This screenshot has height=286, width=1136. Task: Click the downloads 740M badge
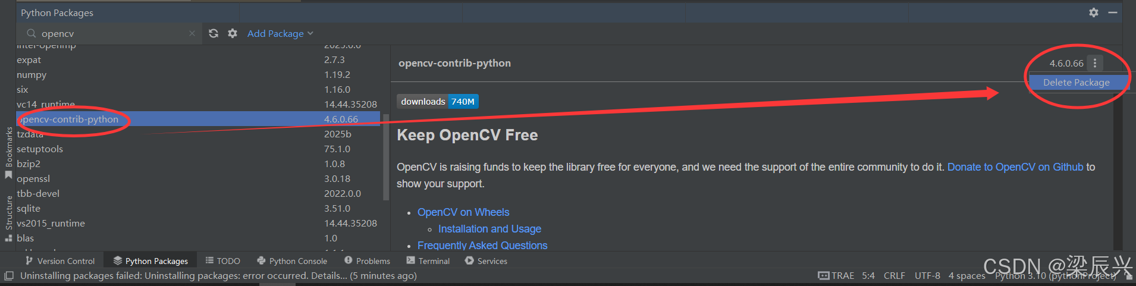click(x=438, y=102)
